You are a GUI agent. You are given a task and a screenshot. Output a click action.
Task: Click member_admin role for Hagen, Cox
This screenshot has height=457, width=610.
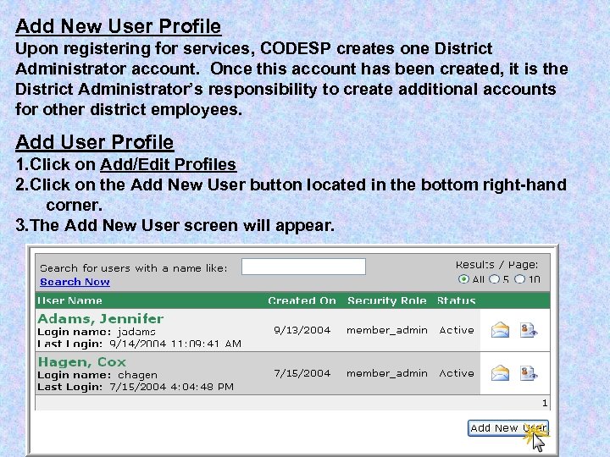point(386,373)
